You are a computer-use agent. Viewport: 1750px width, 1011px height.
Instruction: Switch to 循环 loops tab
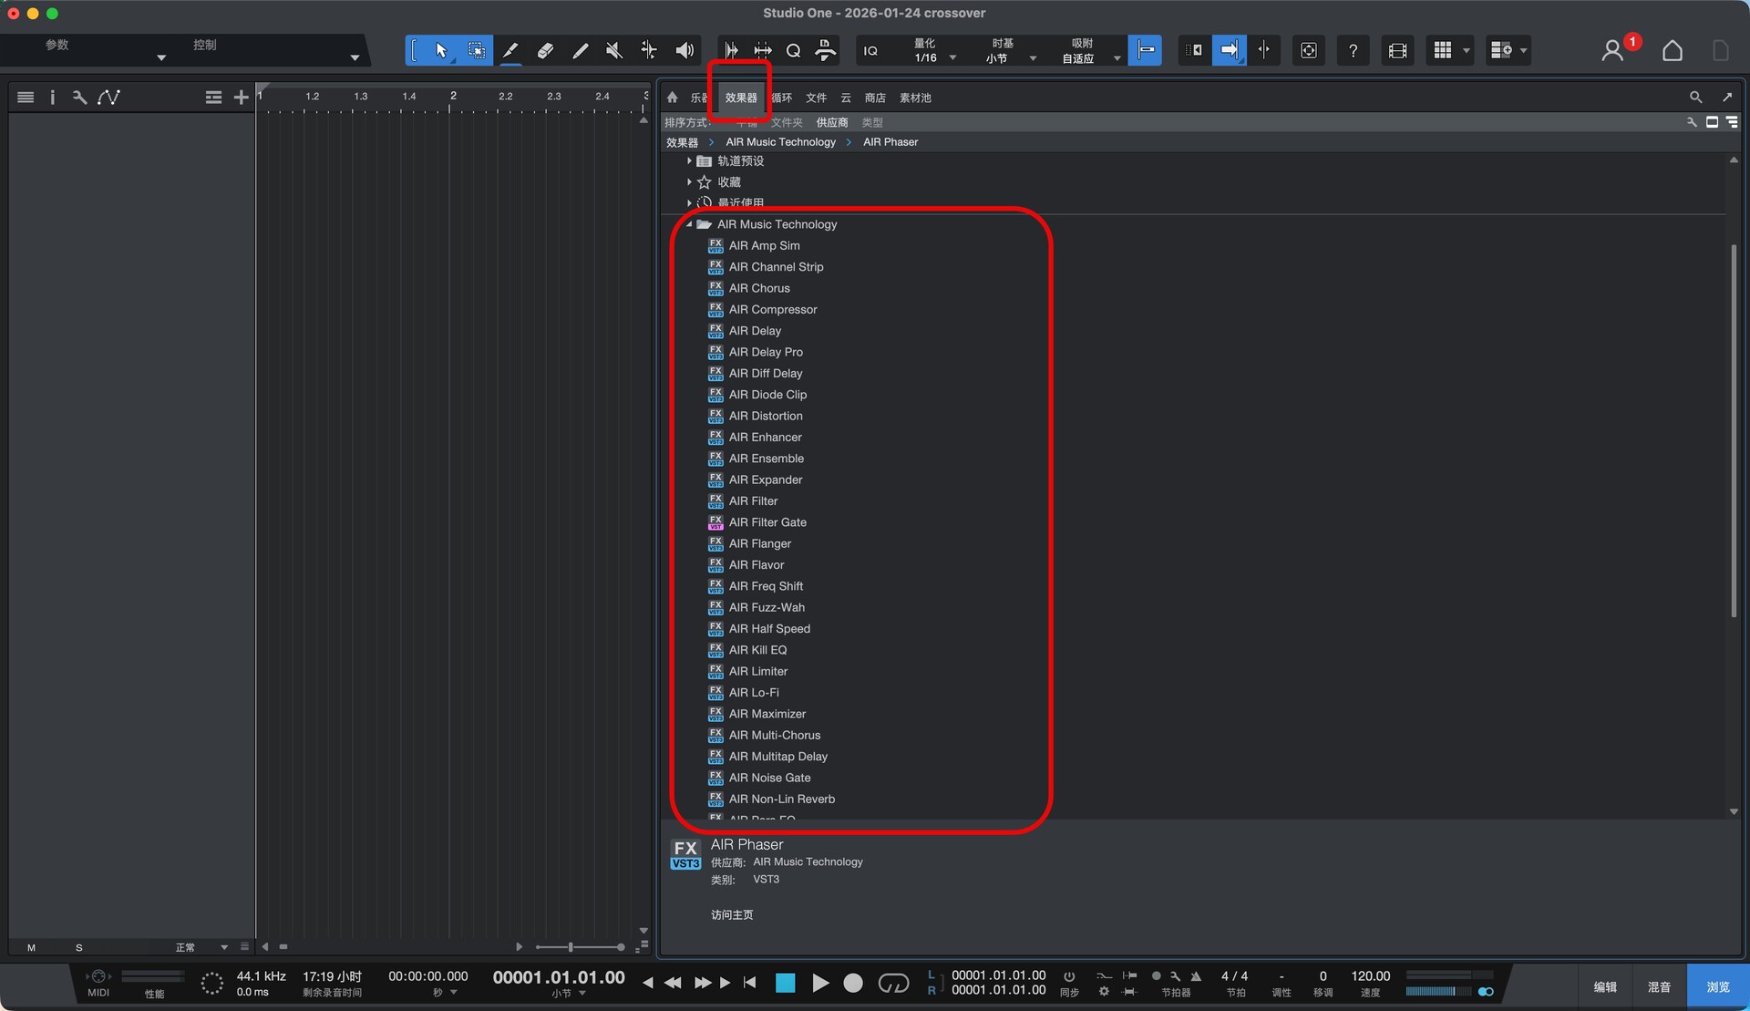pos(782,98)
